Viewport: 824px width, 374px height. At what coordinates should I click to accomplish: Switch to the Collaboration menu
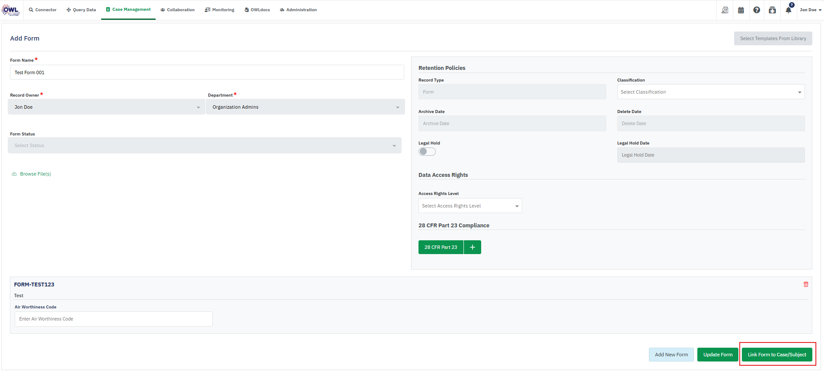coord(177,10)
